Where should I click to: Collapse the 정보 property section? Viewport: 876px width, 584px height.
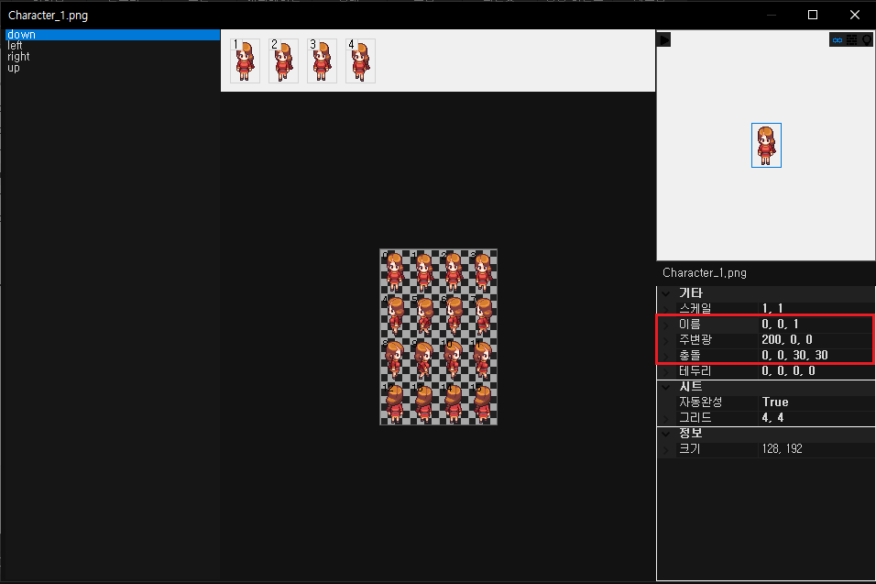click(666, 433)
